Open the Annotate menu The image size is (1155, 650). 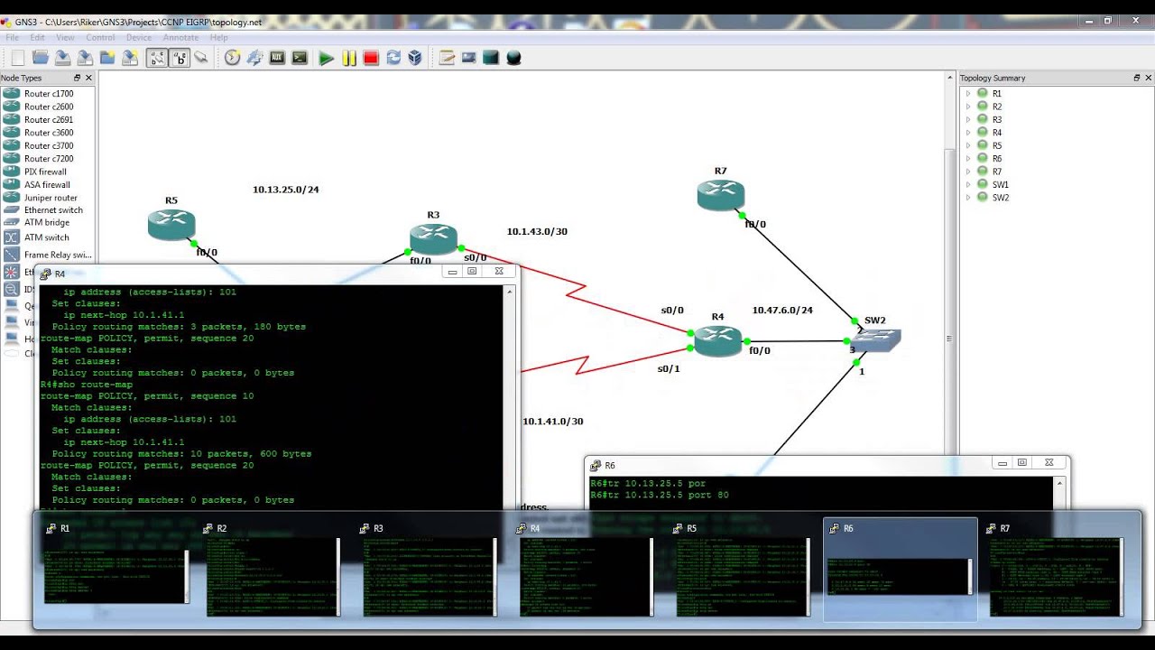(x=180, y=37)
